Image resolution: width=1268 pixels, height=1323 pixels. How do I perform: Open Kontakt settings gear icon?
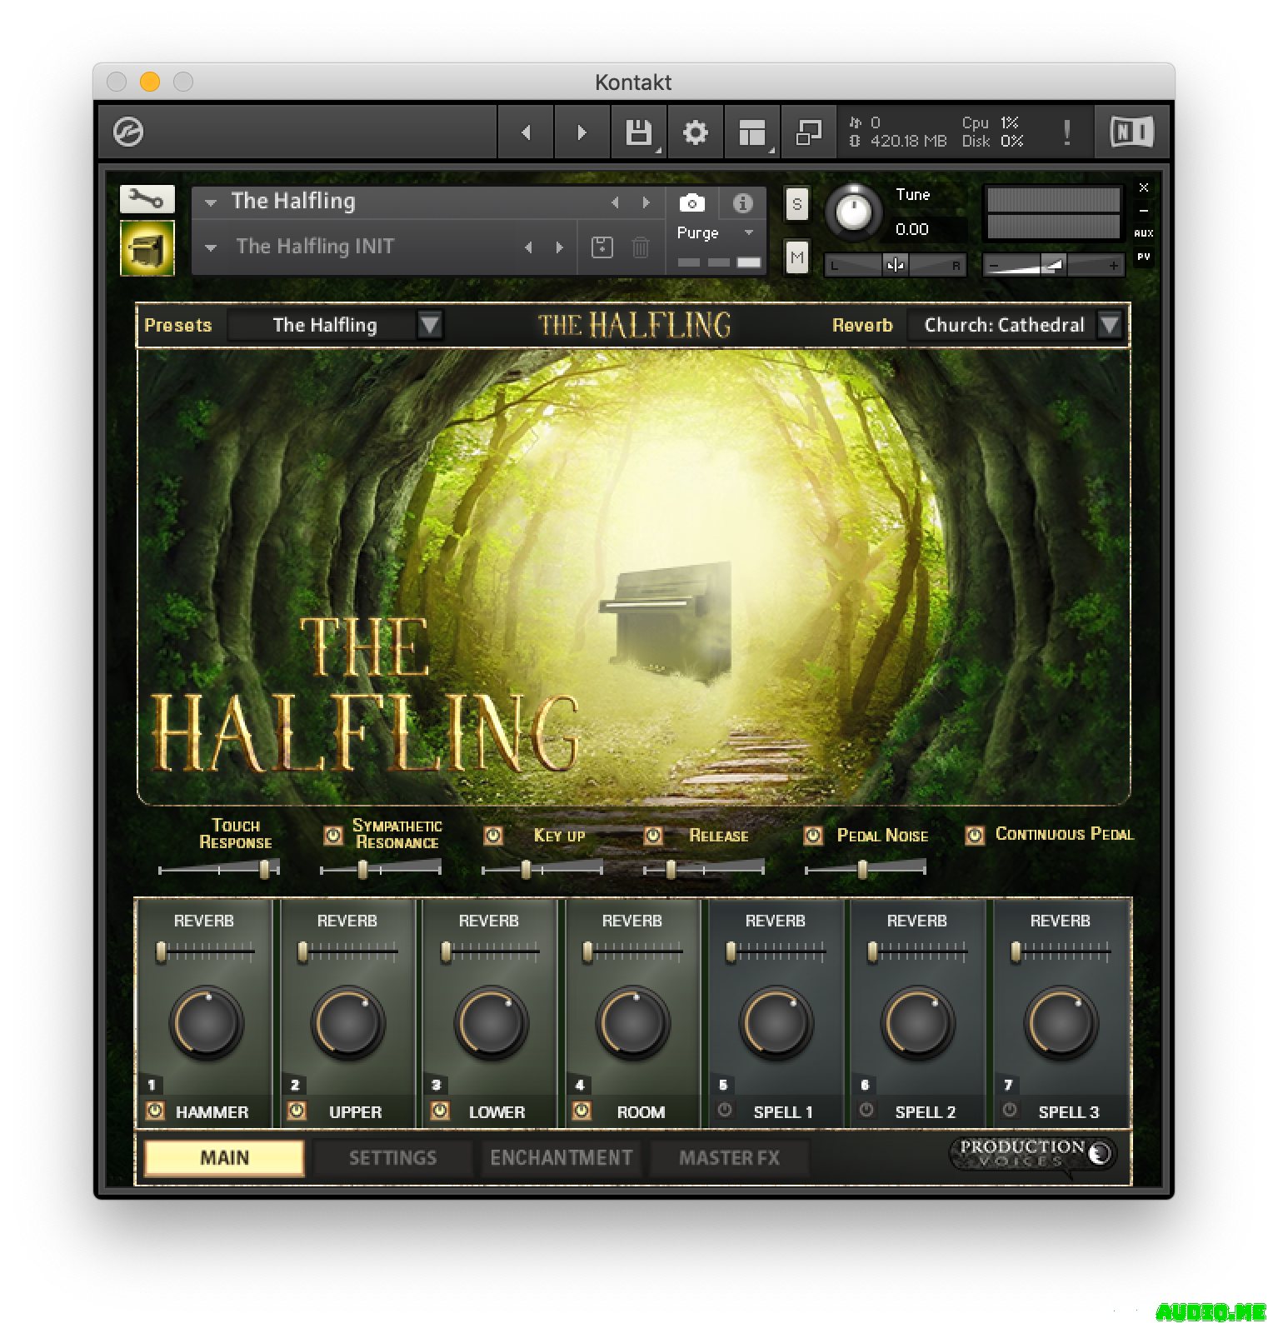tap(695, 132)
